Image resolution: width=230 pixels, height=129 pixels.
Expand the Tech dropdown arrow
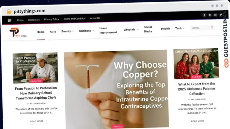click(184, 28)
